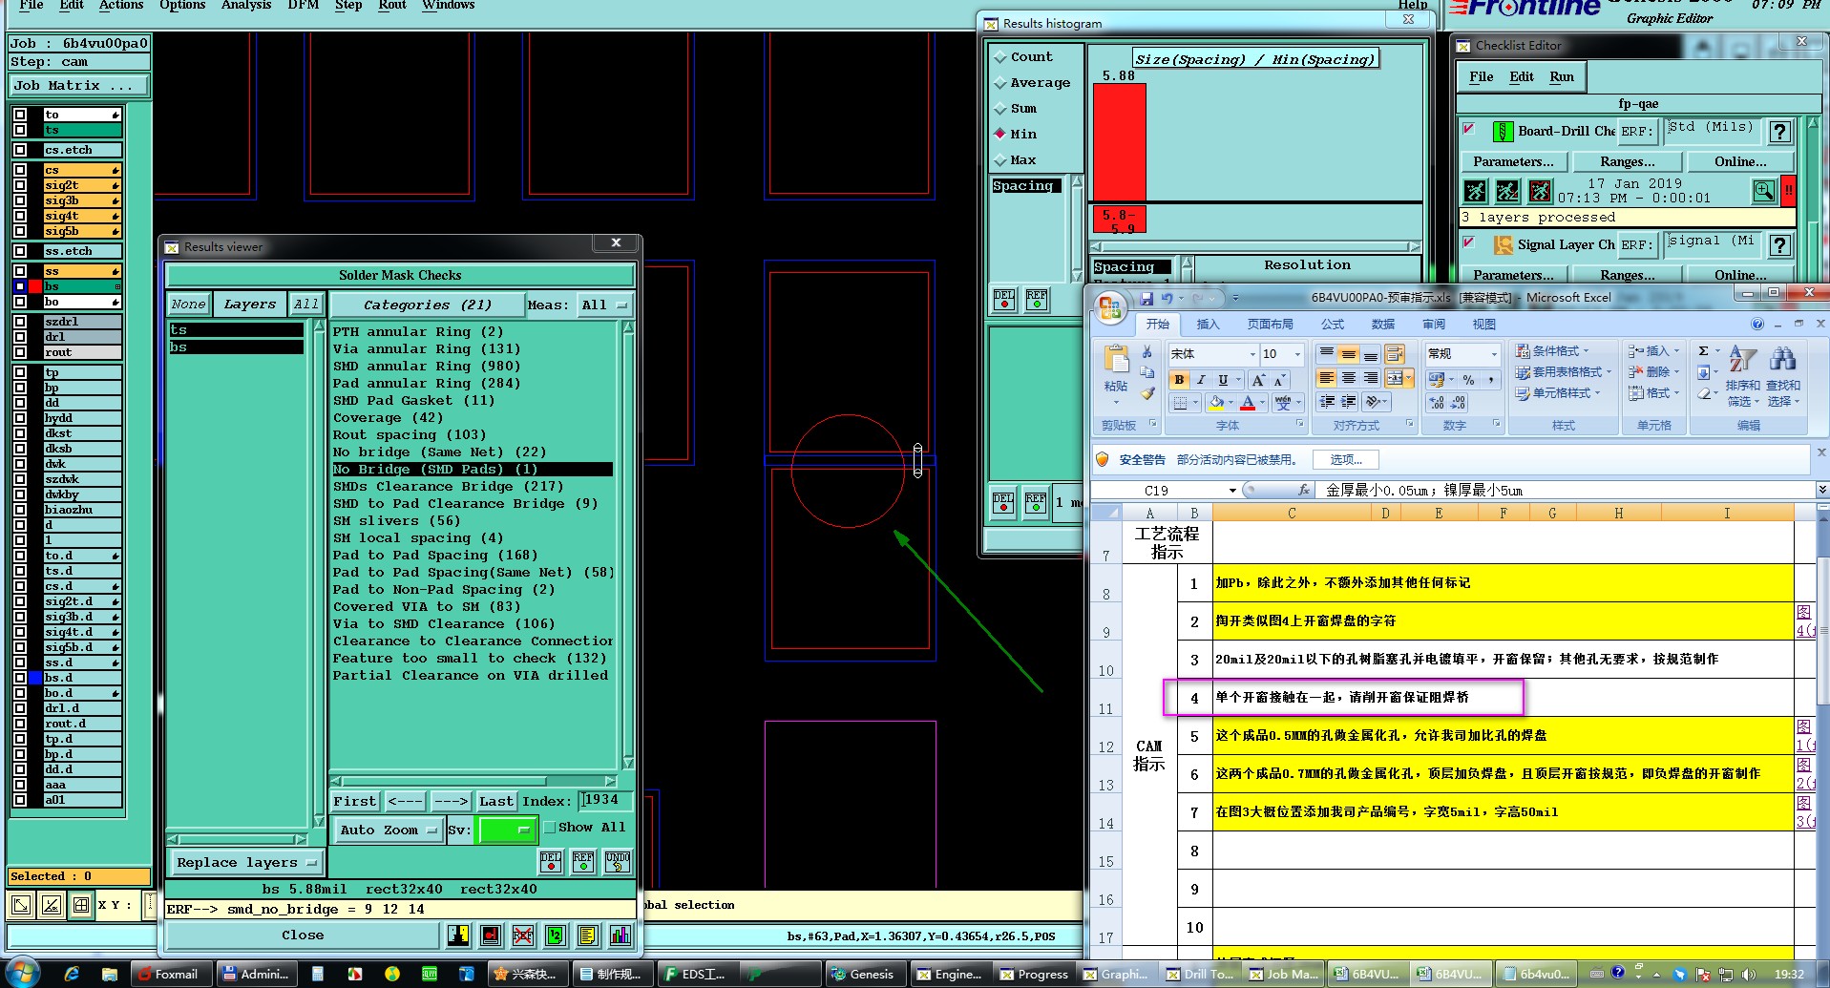Click center align icon in Excel ribbon
1830x988 pixels.
pos(1348,378)
